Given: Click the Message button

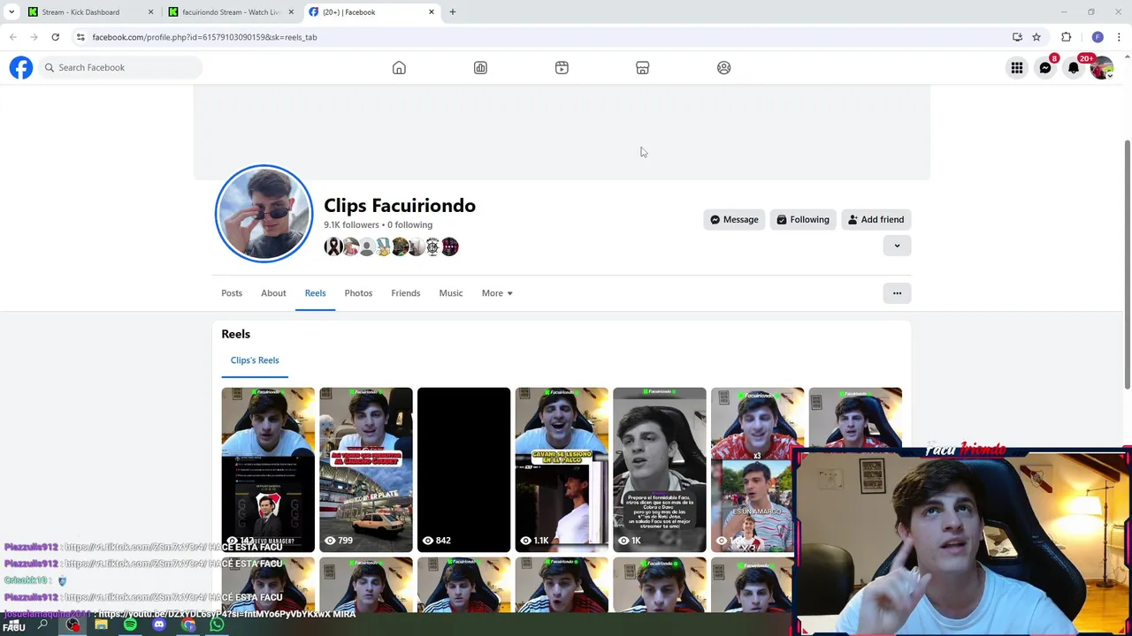Looking at the screenshot, I should pyautogui.click(x=734, y=220).
